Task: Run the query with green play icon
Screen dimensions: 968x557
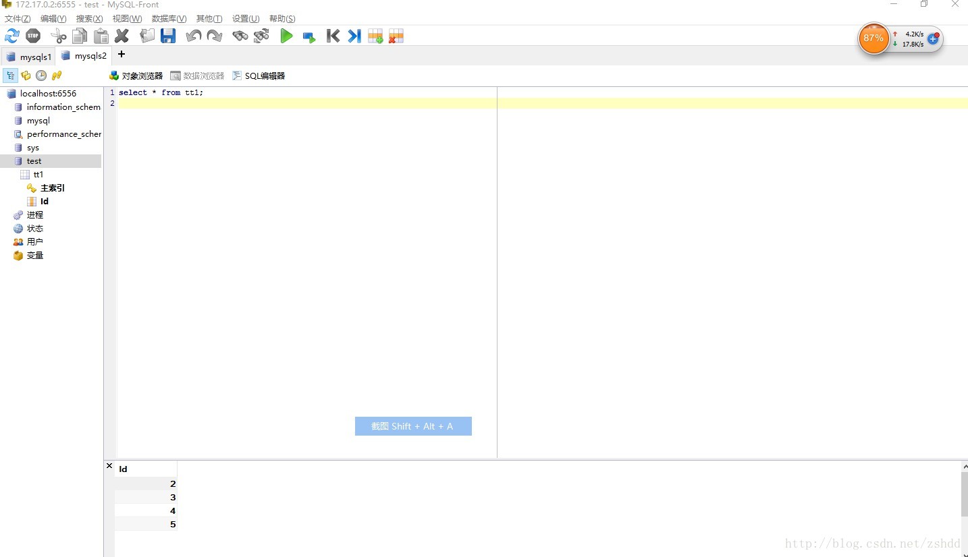Action: [287, 36]
